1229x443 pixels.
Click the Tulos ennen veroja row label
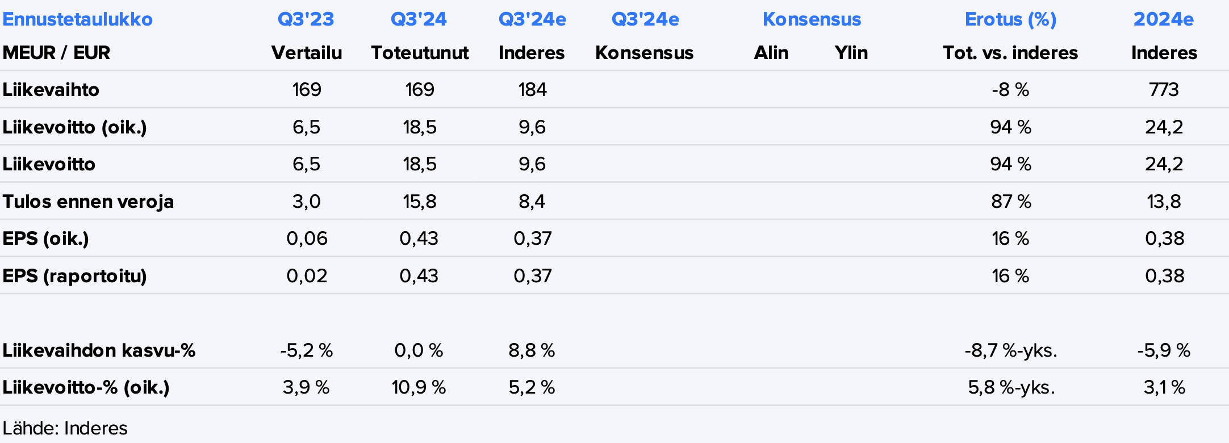pyautogui.click(x=88, y=202)
